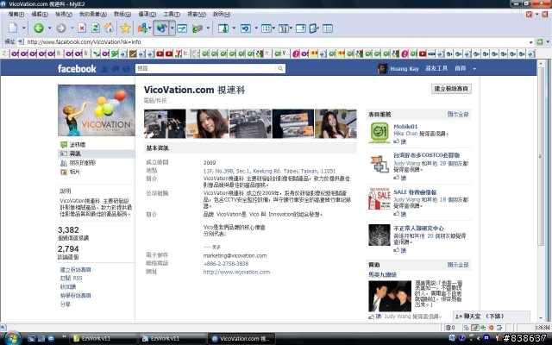Click the green download arrow toolbar icon
Image resolution: width=552 pixels, height=345 pixels.
click(x=223, y=28)
